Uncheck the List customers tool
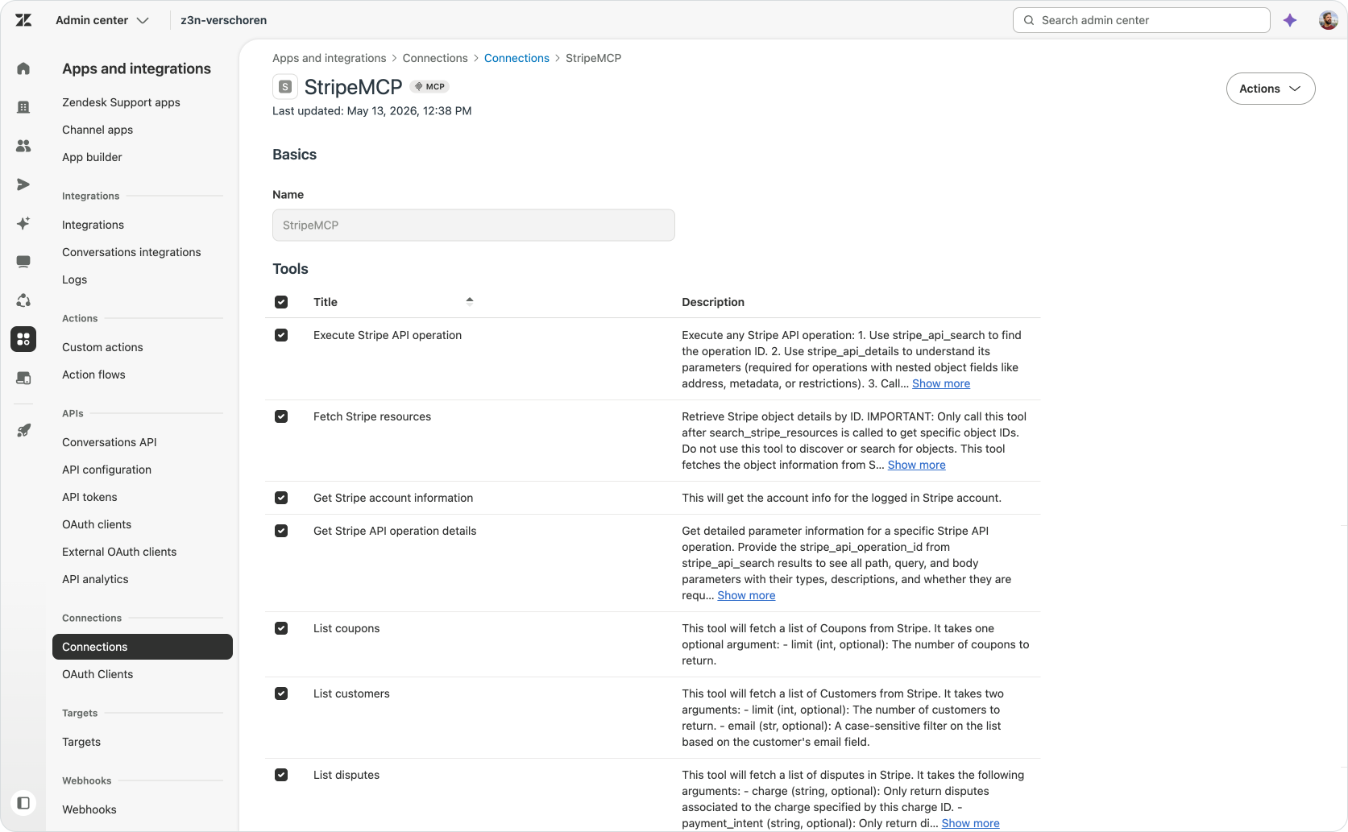Viewport: 1348px width, 832px height. pyautogui.click(x=281, y=693)
